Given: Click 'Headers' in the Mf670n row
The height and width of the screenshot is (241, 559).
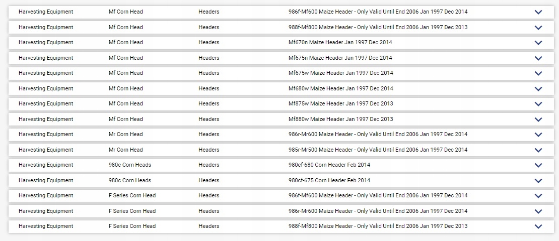Looking at the screenshot, I should pyautogui.click(x=209, y=42).
